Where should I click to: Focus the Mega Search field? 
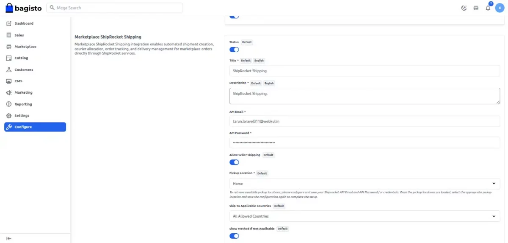[x=114, y=8]
